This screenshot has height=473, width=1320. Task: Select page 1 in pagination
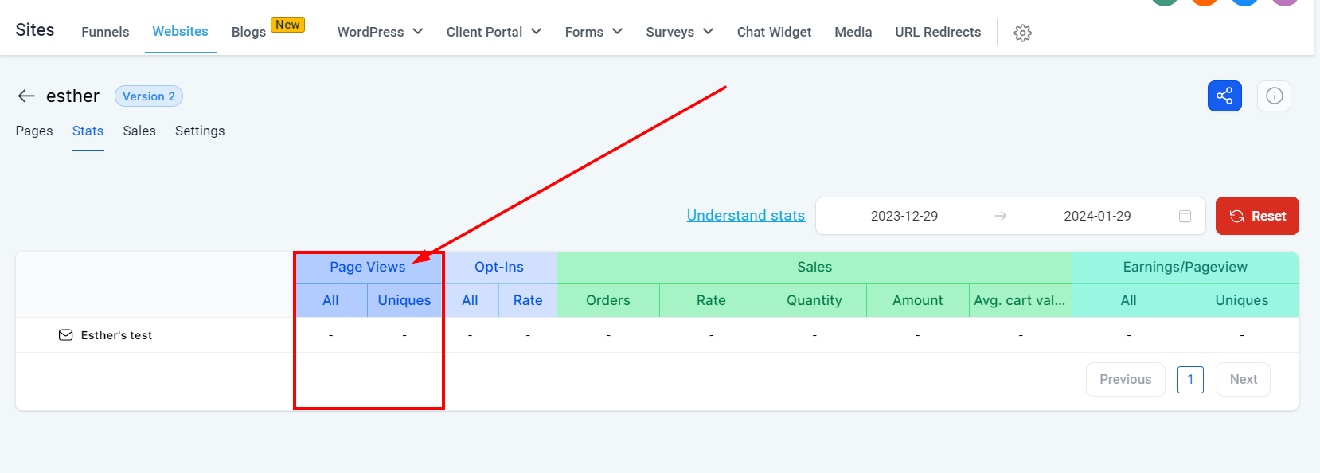1190,380
